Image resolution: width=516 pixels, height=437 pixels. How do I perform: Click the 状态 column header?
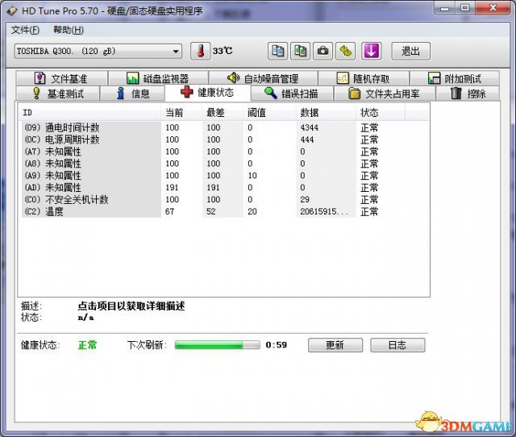381,113
